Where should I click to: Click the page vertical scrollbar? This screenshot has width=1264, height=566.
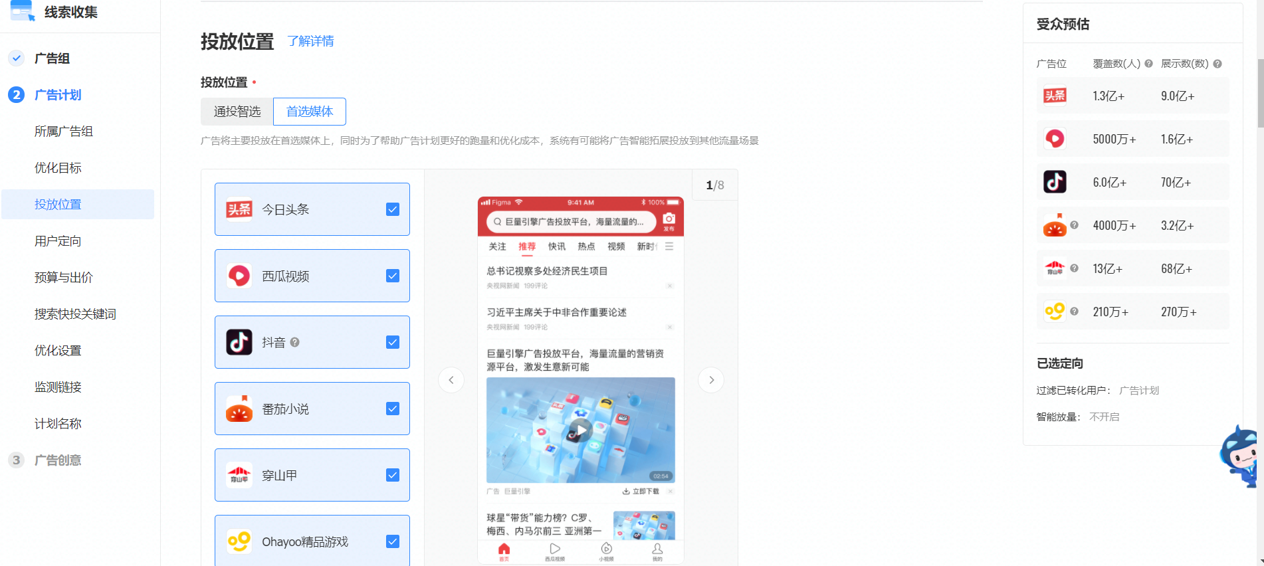pos(1260,93)
